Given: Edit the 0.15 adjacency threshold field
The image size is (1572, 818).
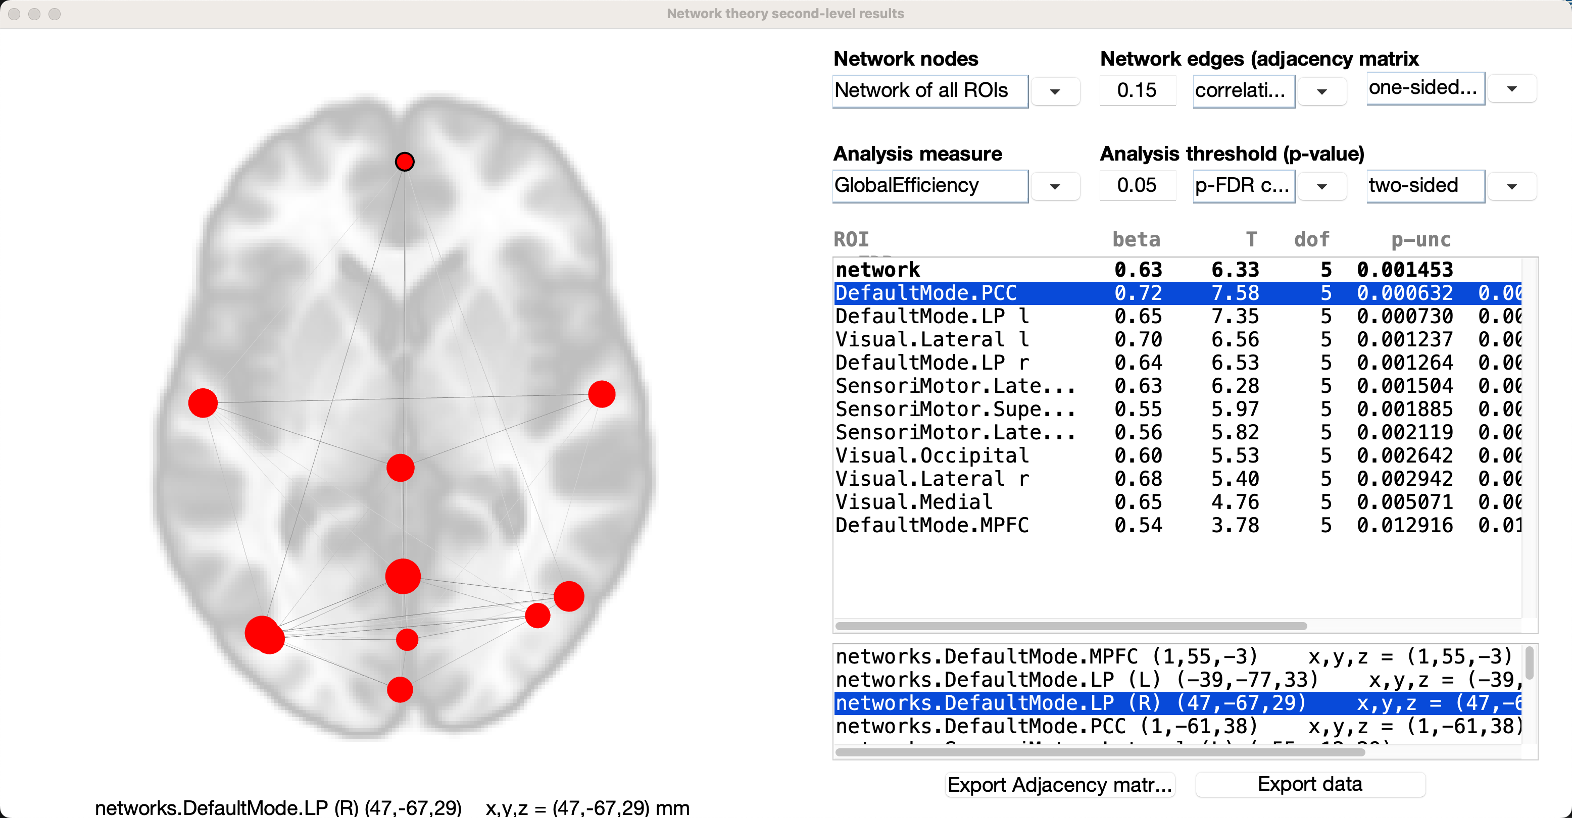Looking at the screenshot, I should point(1138,90).
